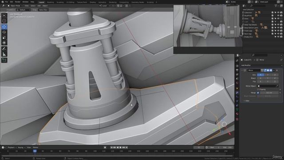
Task: Remove the Mirror modifier with X button
Action: coord(277,70)
